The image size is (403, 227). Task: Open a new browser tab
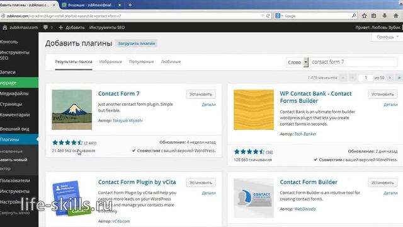[x=130, y=5]
